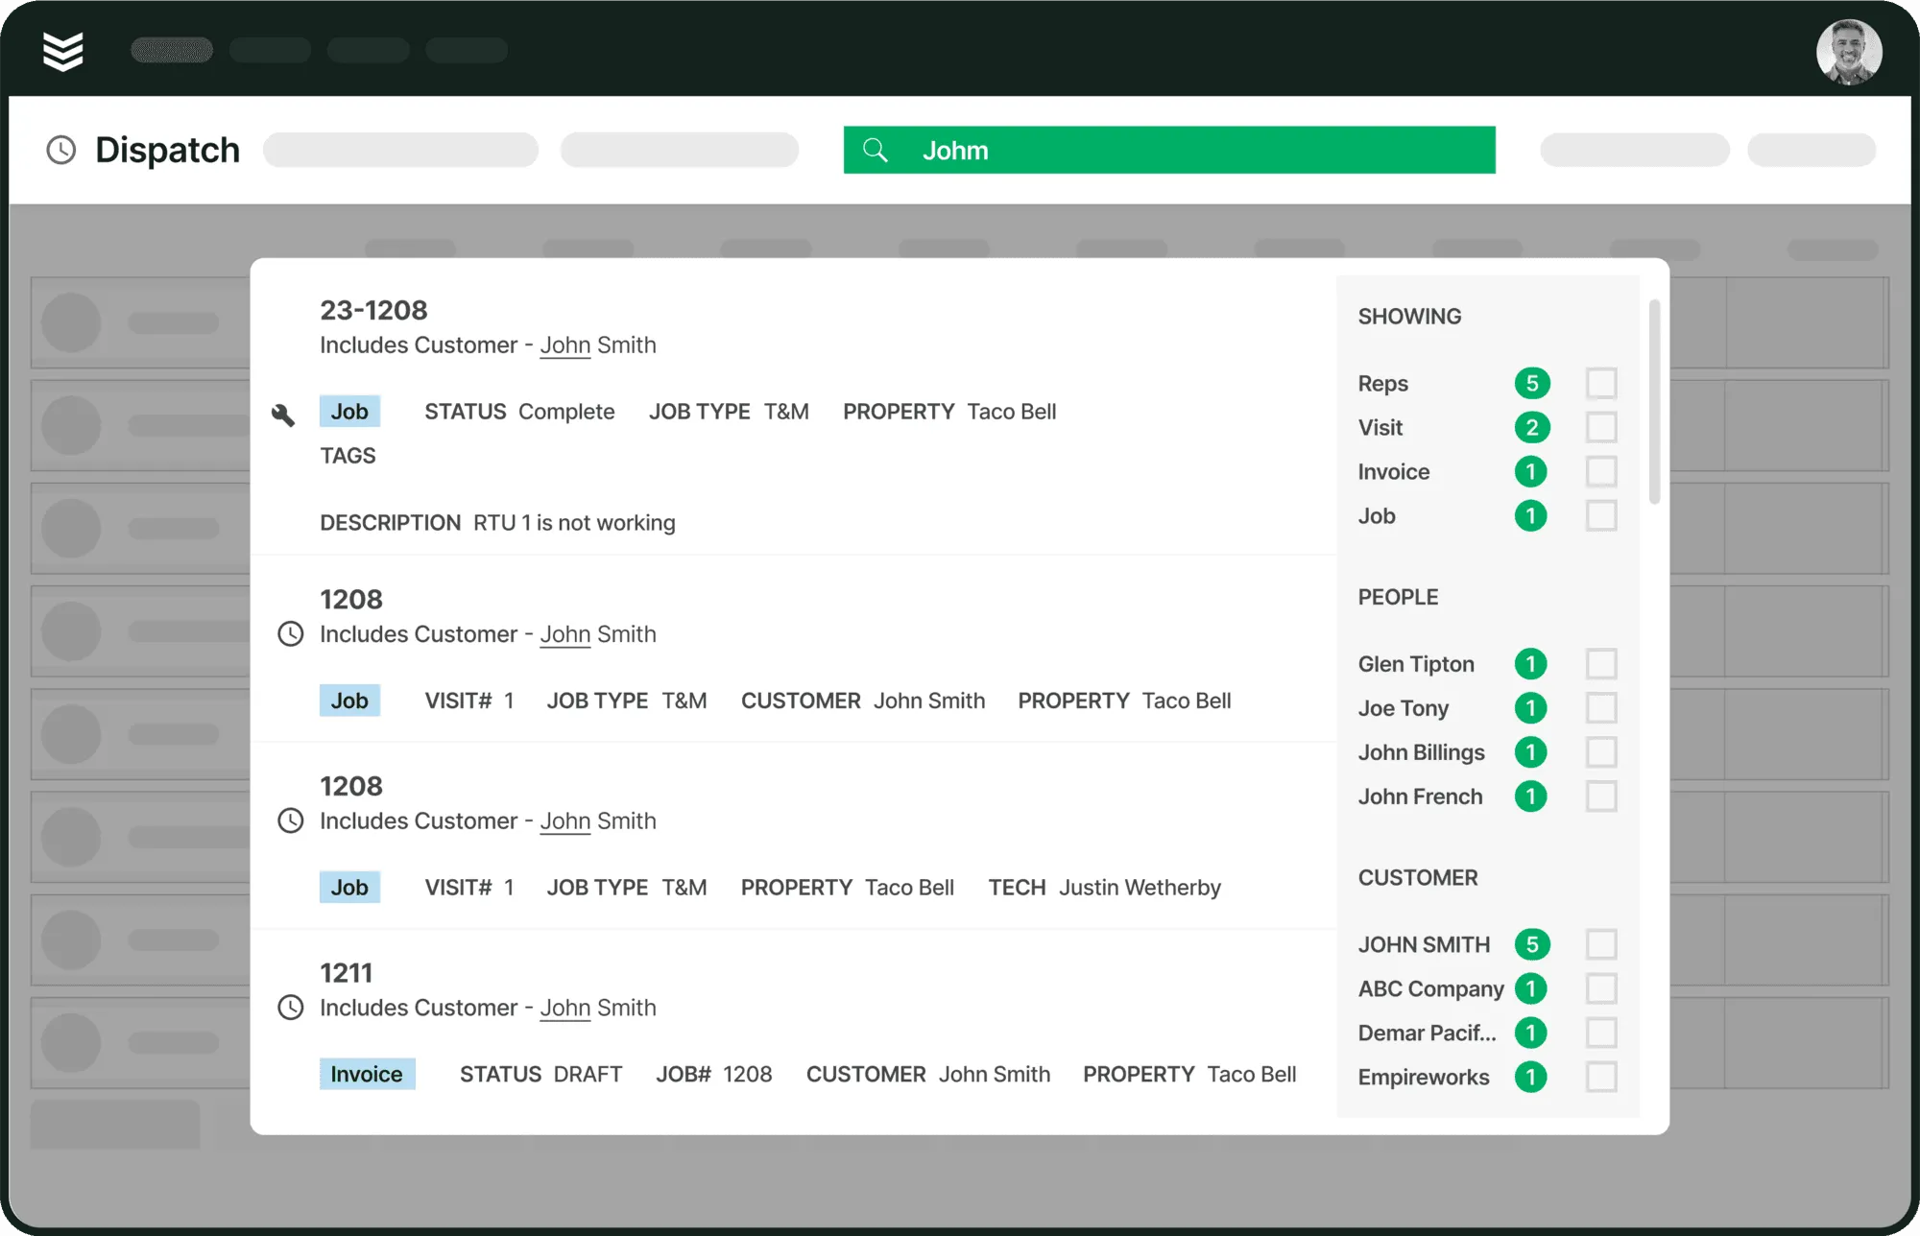Click clock icon of the 1211 invoice result
1920x1236 pixels.
point(291,1008)
